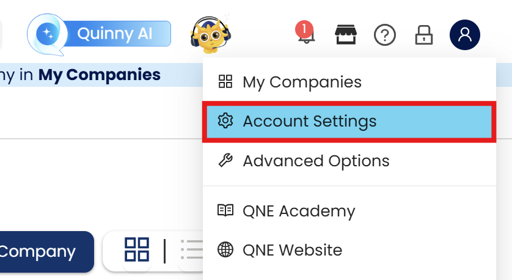Click the headset mascot support icon

click(x=210, y=33)
